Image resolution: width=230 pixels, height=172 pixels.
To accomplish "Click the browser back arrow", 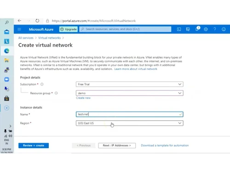I will pyautogui.click(x=19, y=21).
